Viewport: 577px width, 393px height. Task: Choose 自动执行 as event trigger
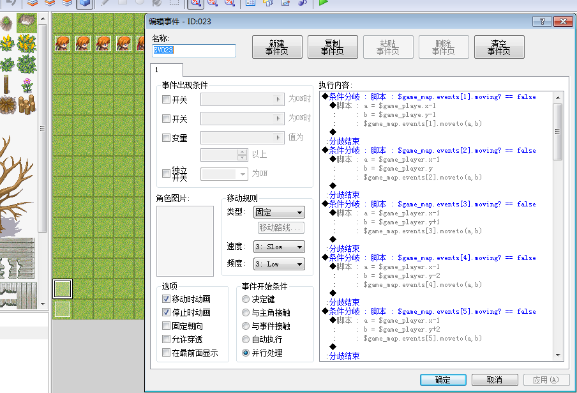[x=246, y=339]
